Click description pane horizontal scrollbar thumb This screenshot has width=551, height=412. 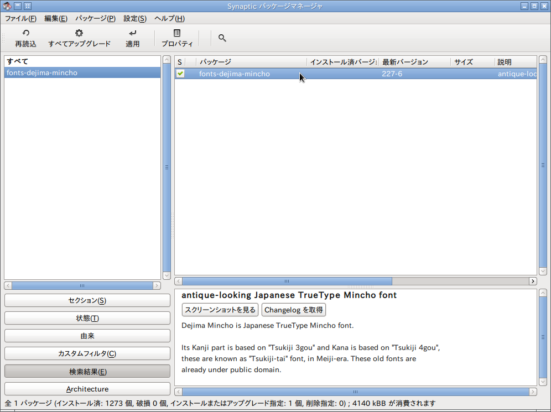coord(356,392)
